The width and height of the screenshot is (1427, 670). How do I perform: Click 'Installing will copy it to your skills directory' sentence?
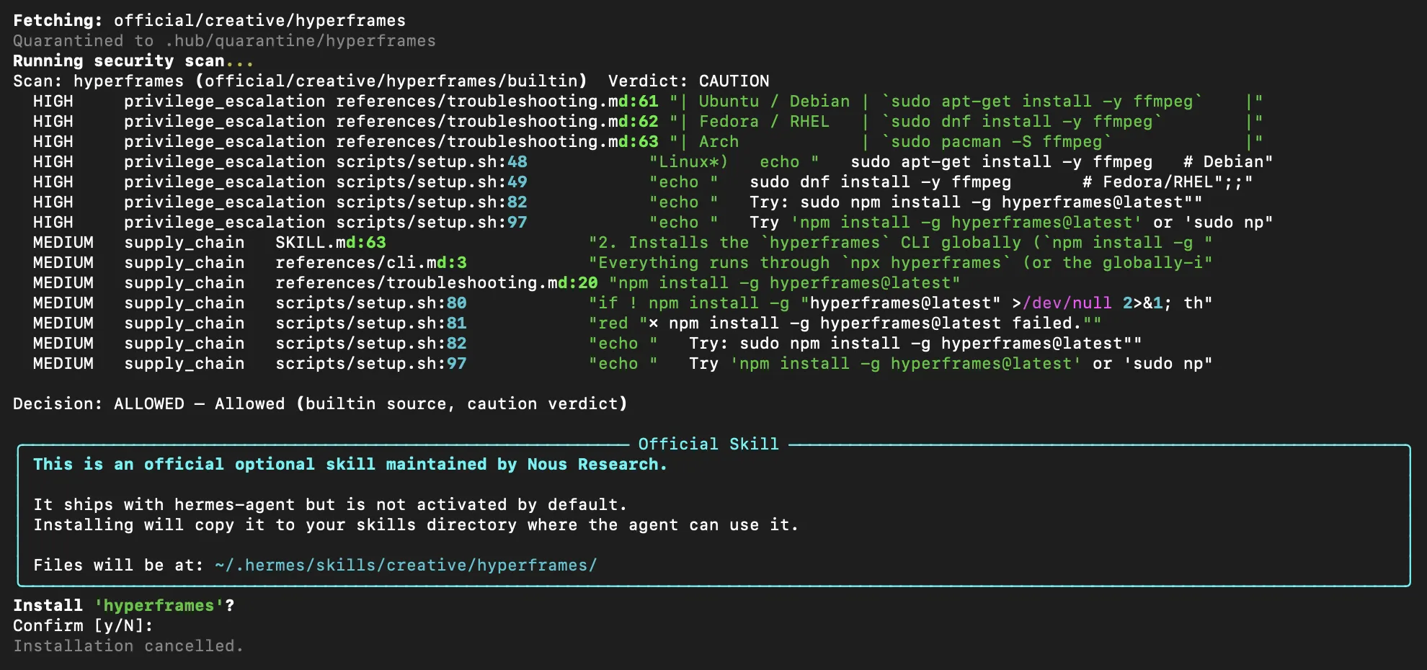[x=416, y=525]
